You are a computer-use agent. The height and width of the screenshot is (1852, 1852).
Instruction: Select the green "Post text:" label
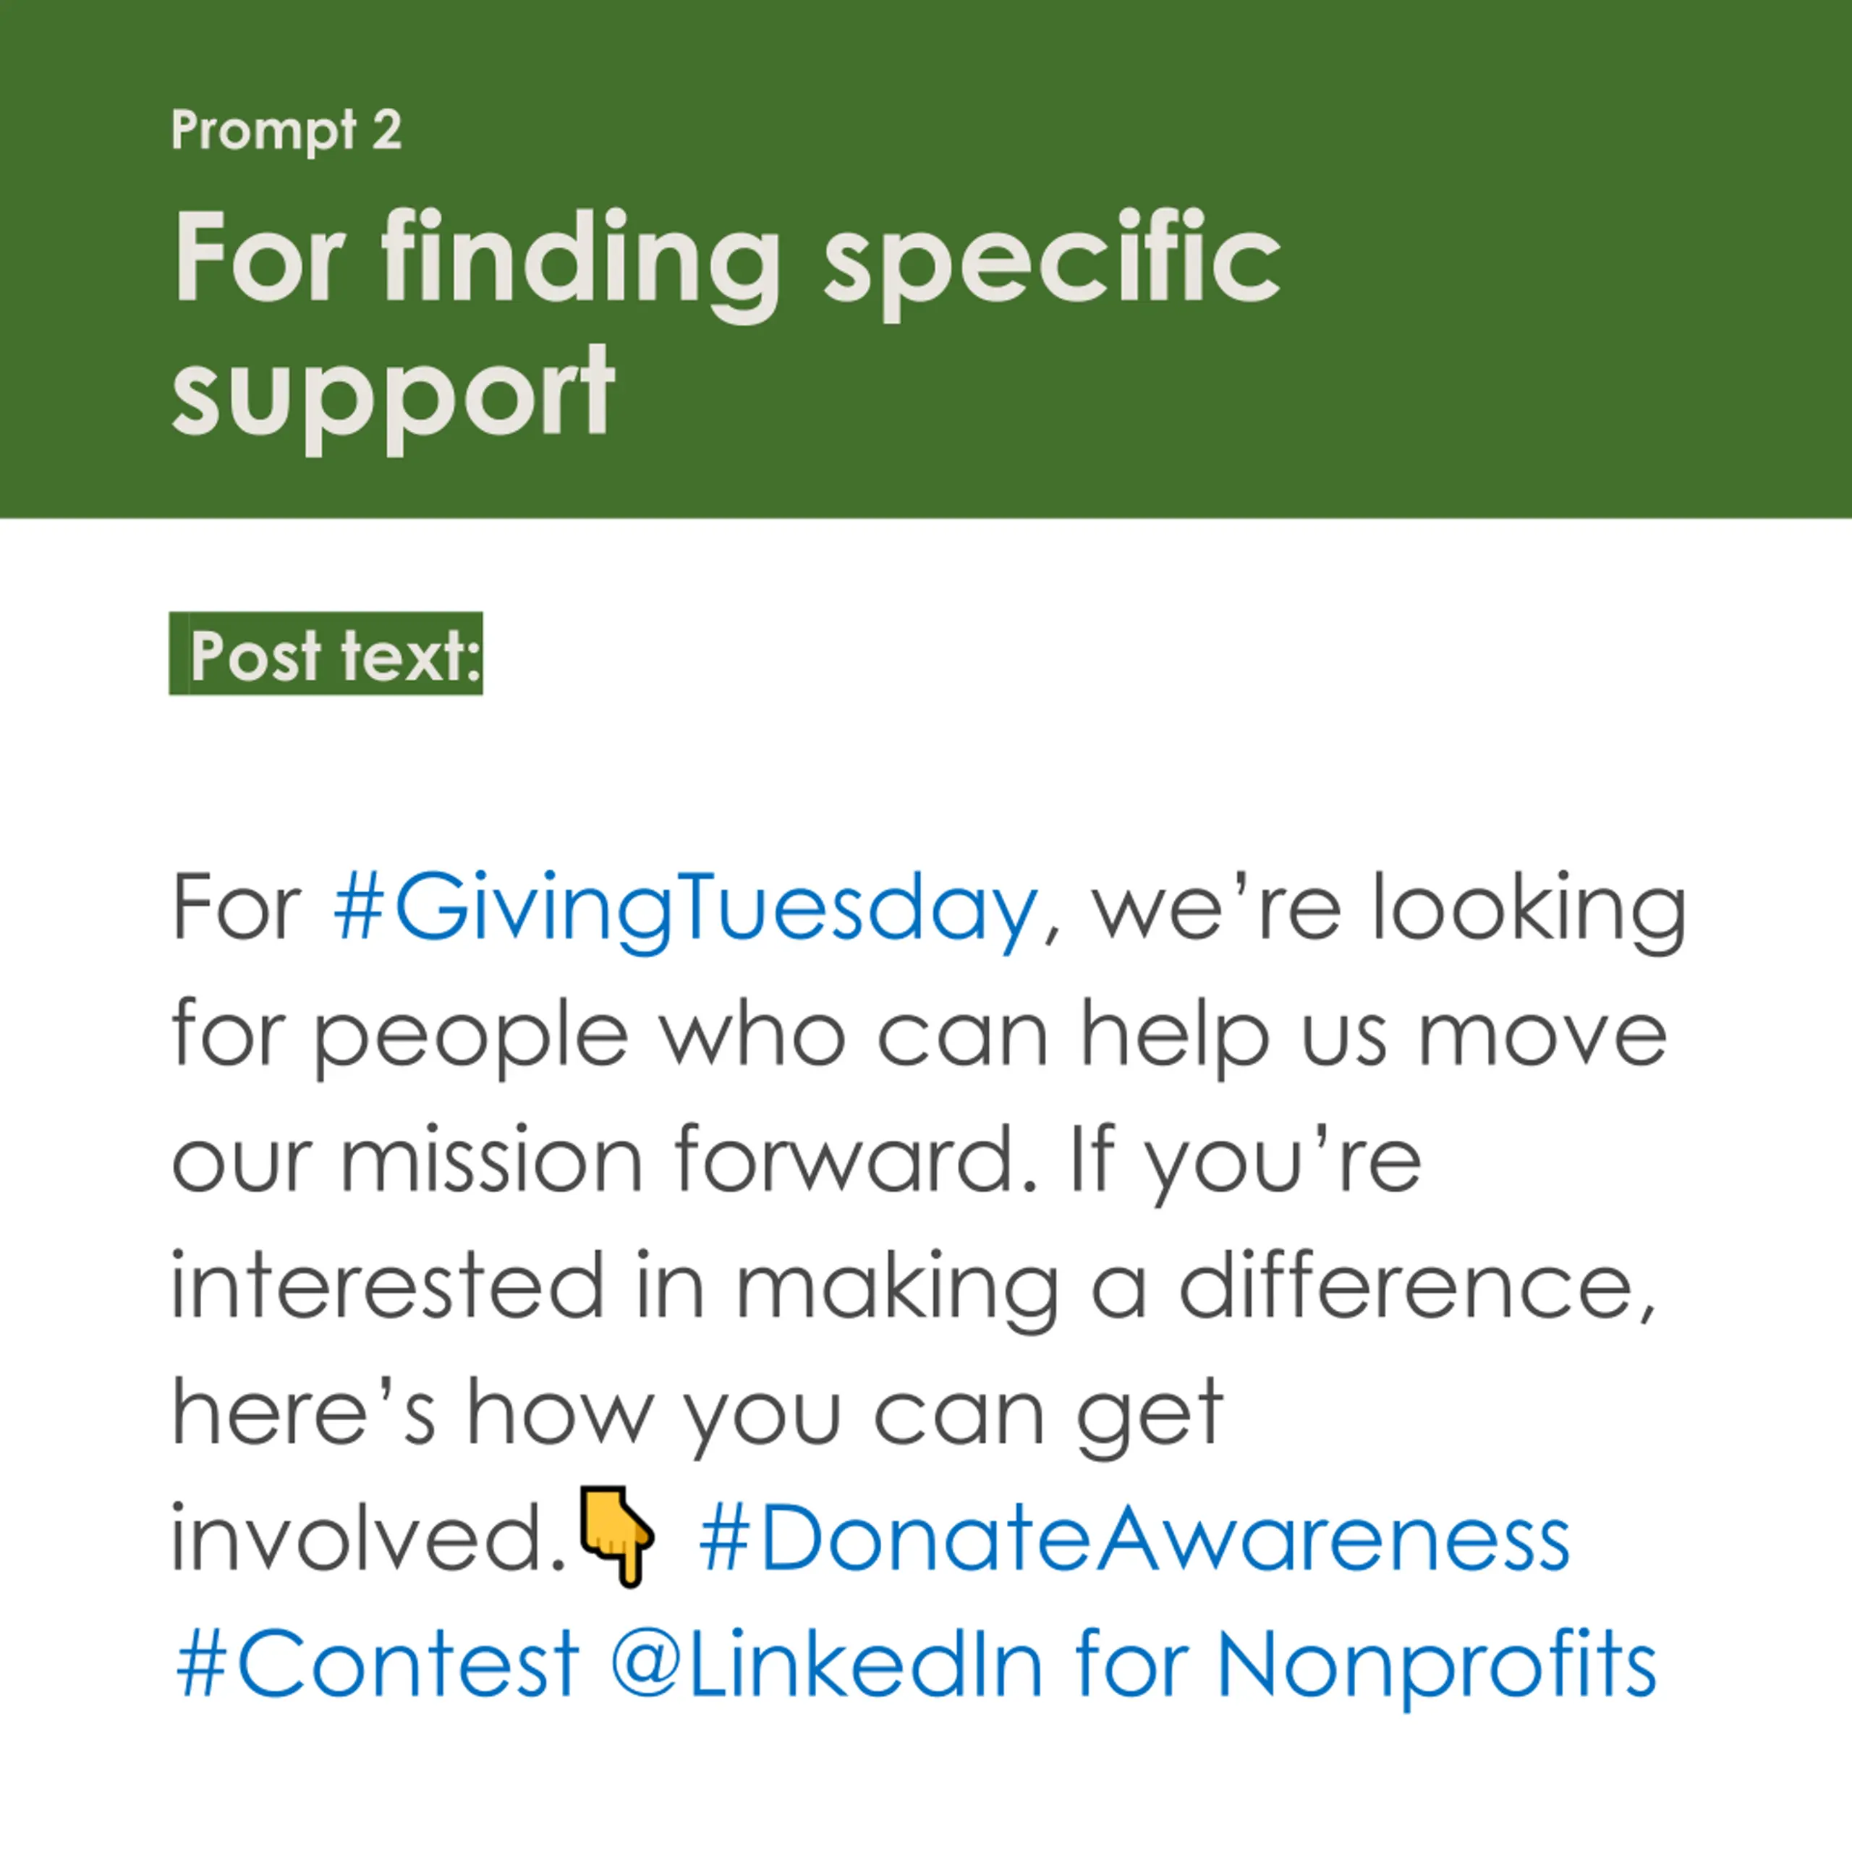click(x=326, y=654)
